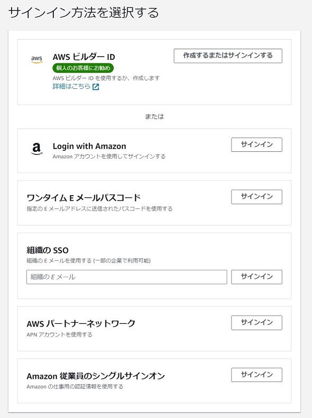Image resolution: width=312 pixels, height=418 pixels.
Task: Click text Amazon の仕事用の認証情報を使用する
Action: pyautogui.click(x=75, y=387)
